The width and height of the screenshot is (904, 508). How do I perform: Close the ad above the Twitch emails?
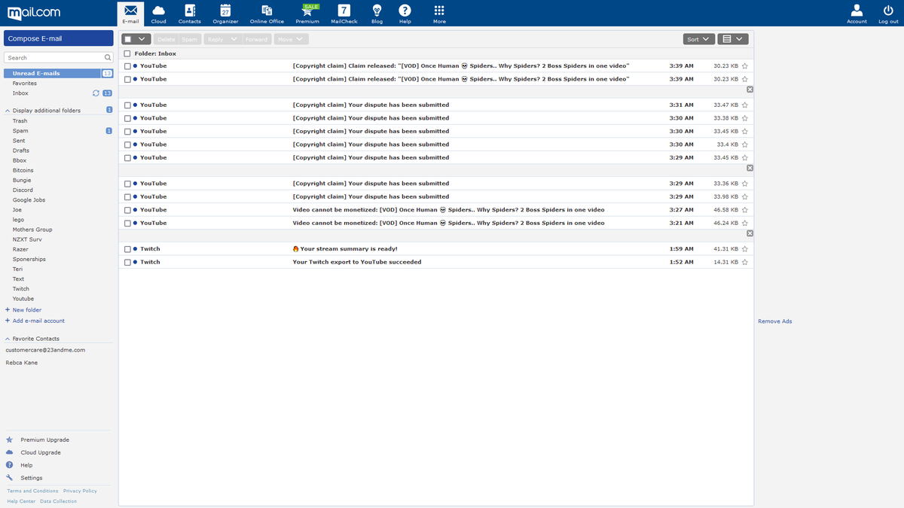point(750,233)
